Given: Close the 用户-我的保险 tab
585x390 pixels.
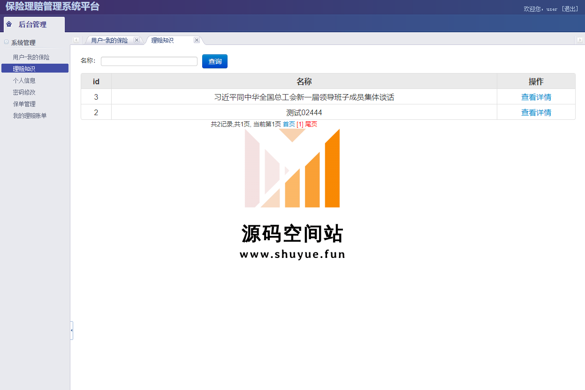Looking at the screenshot, I should (x=137, y=40).
